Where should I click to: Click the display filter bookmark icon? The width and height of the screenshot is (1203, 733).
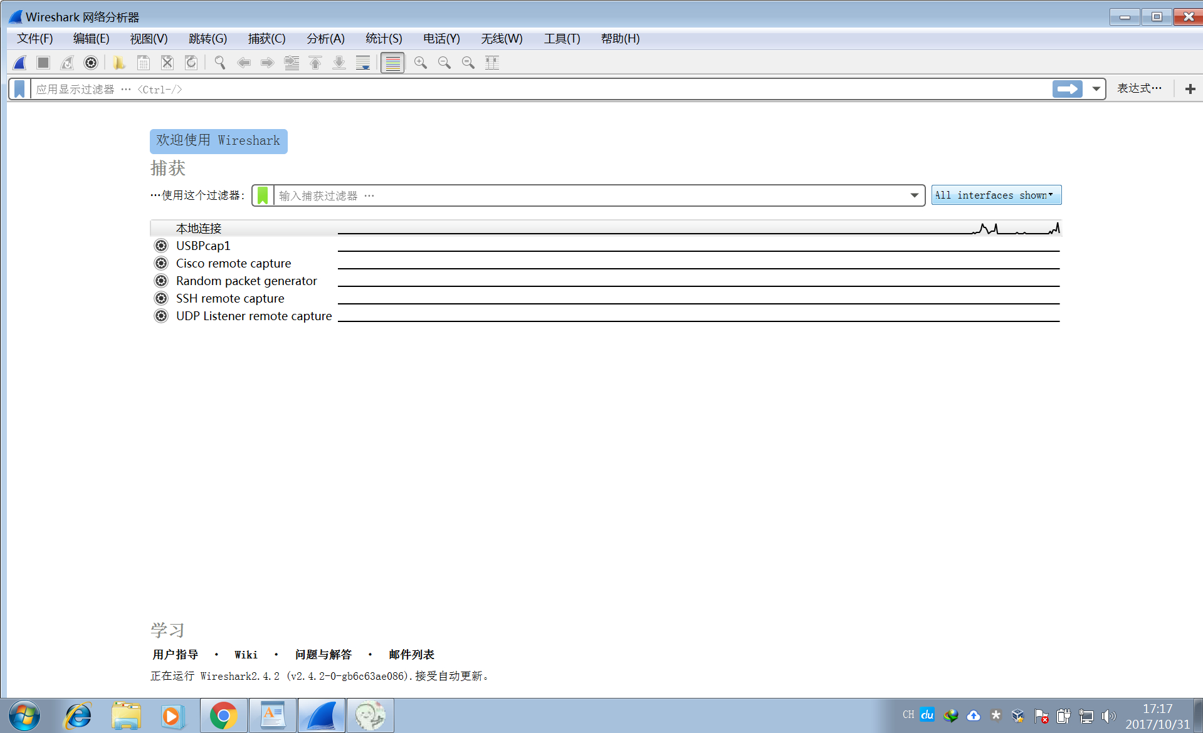point(19,89)
